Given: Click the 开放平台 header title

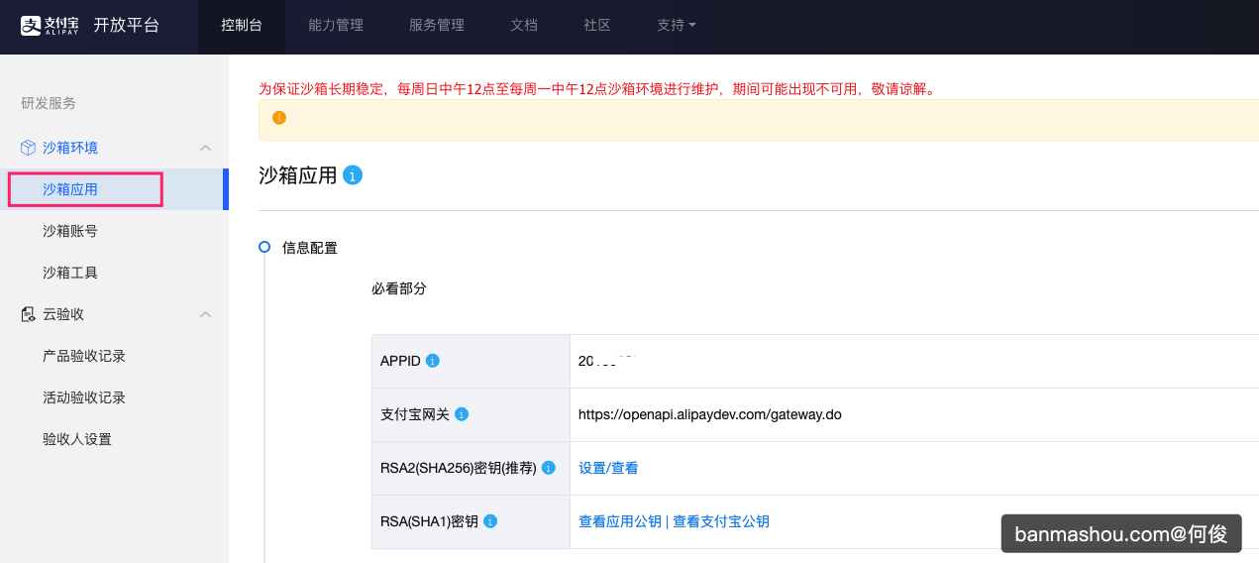Looking at the screenshot, I should 126,26.
